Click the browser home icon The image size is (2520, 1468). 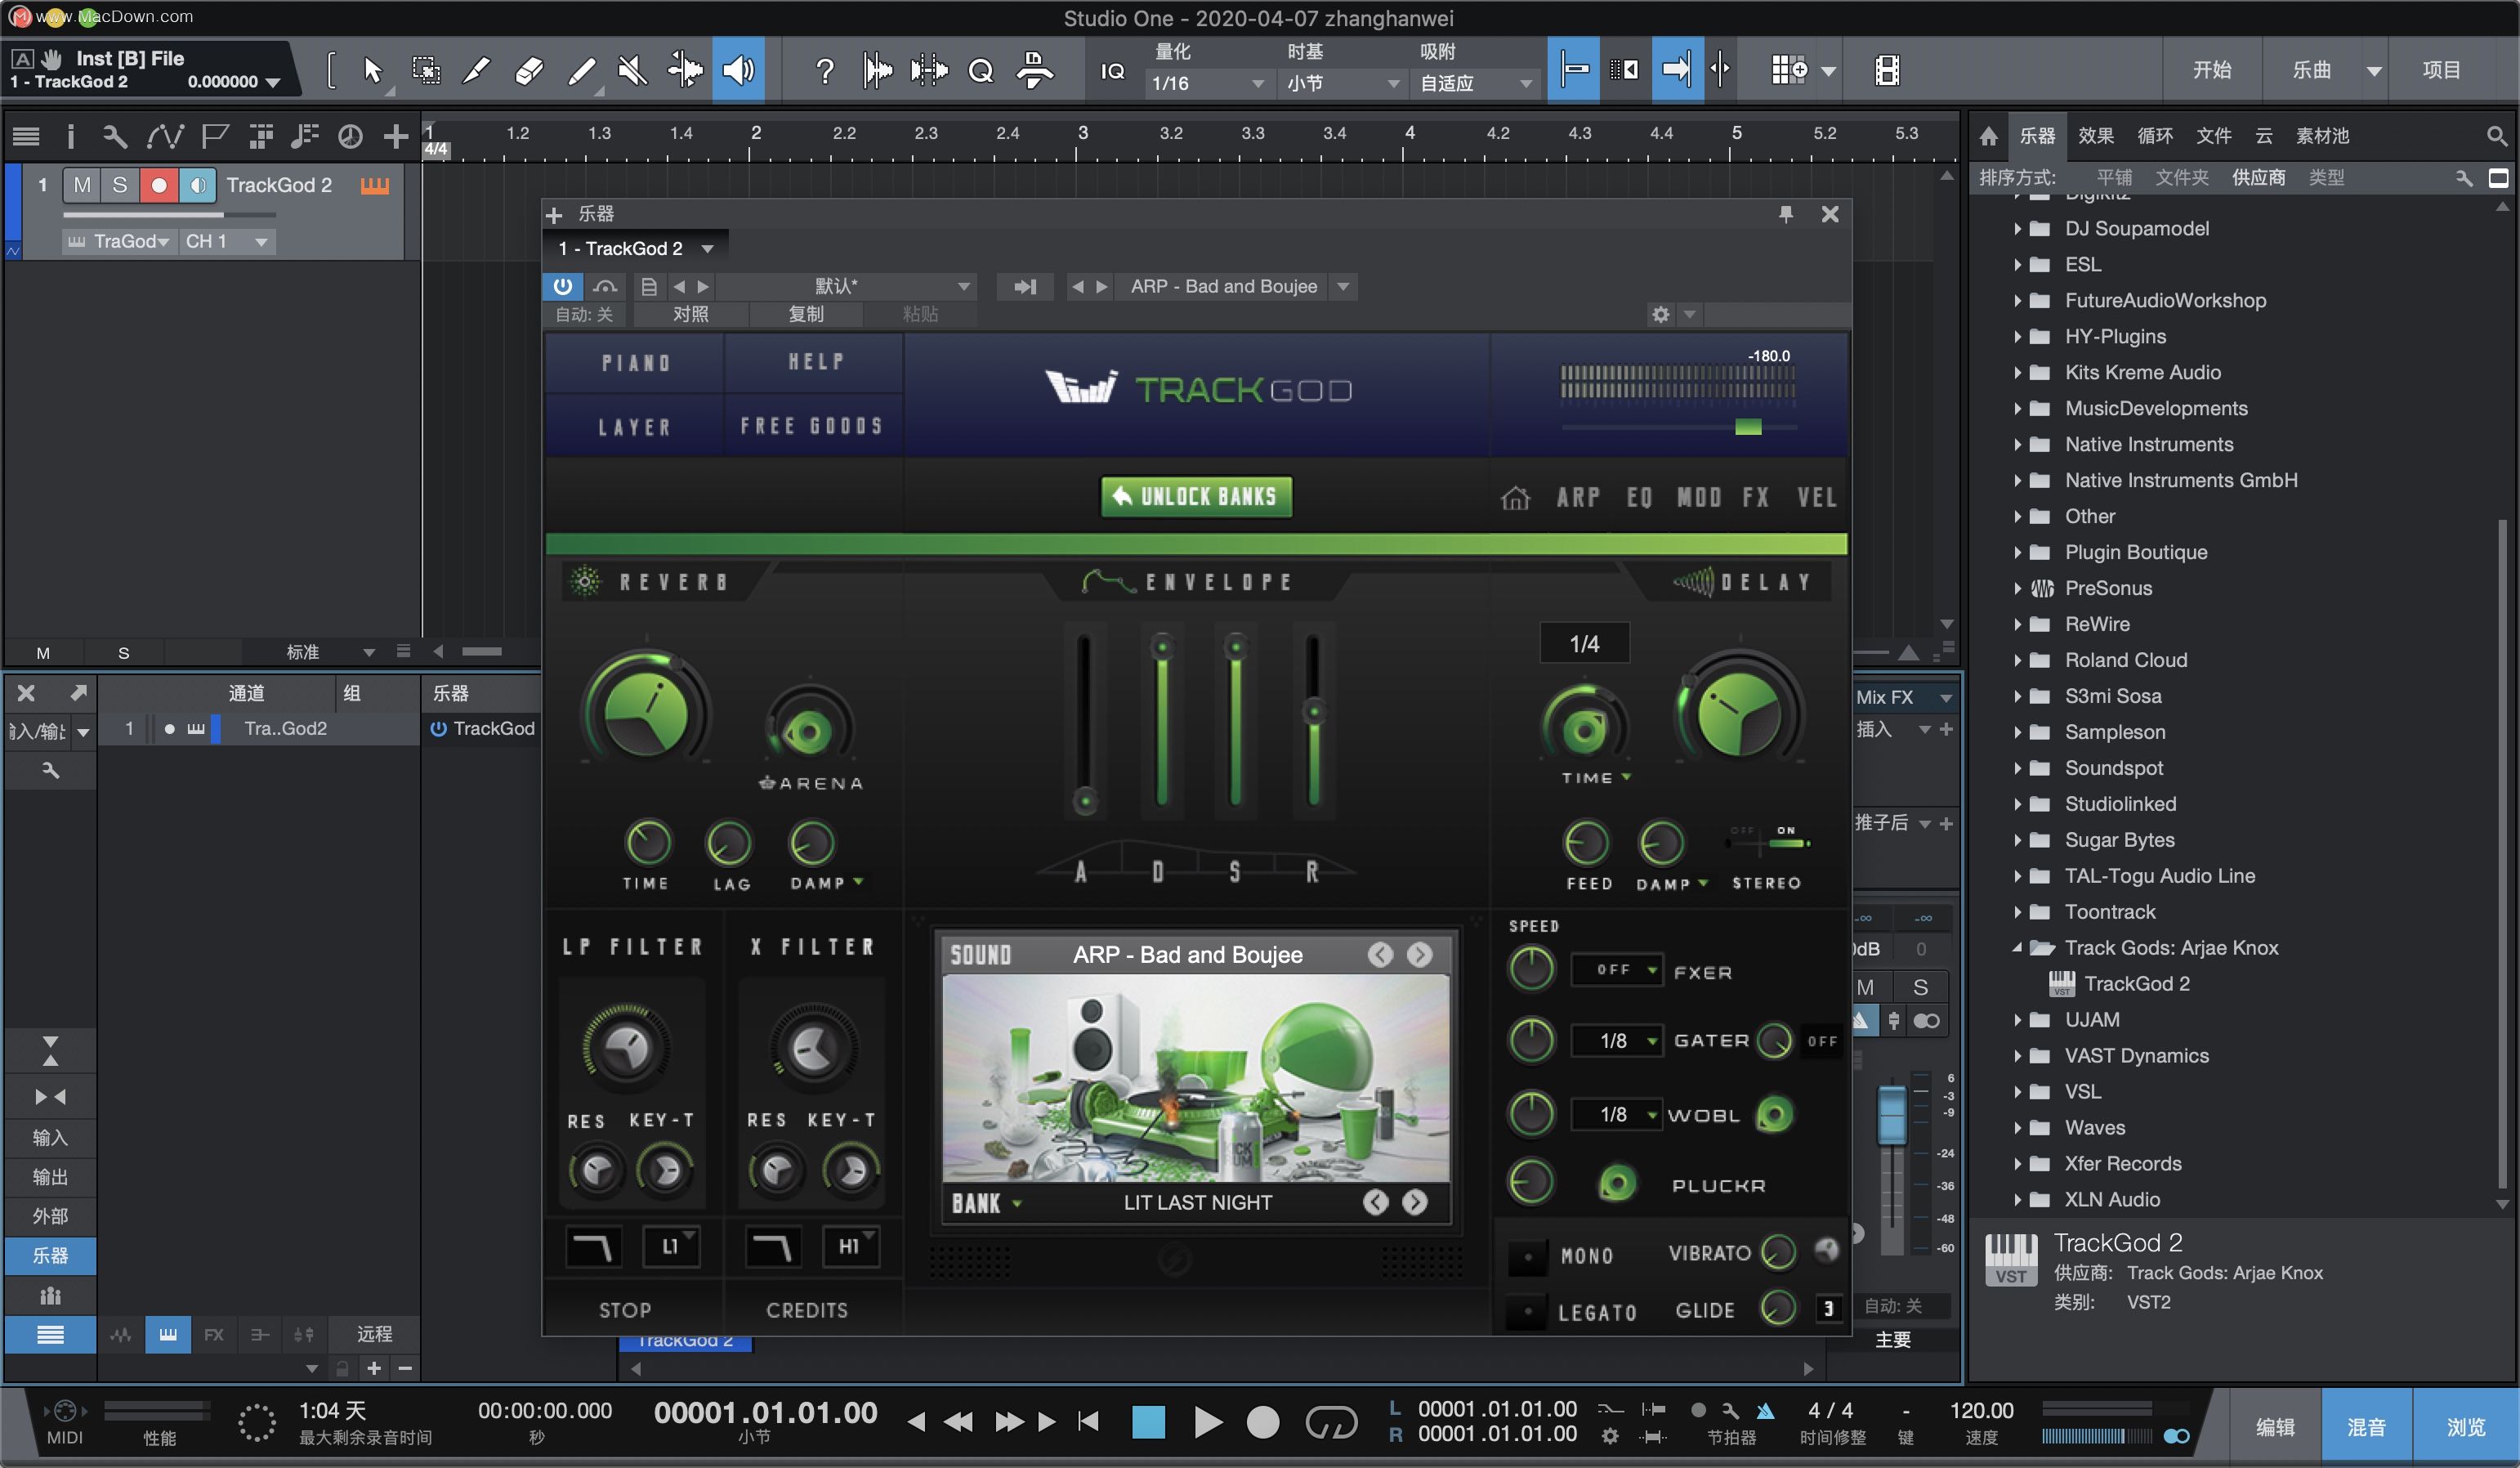(1989, 136)
